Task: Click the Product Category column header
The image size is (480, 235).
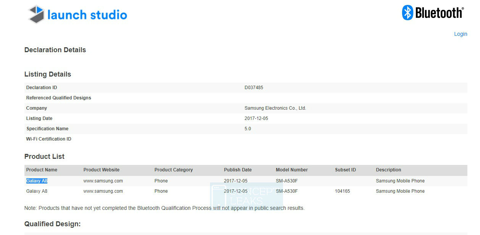Action: coord(173,170)
